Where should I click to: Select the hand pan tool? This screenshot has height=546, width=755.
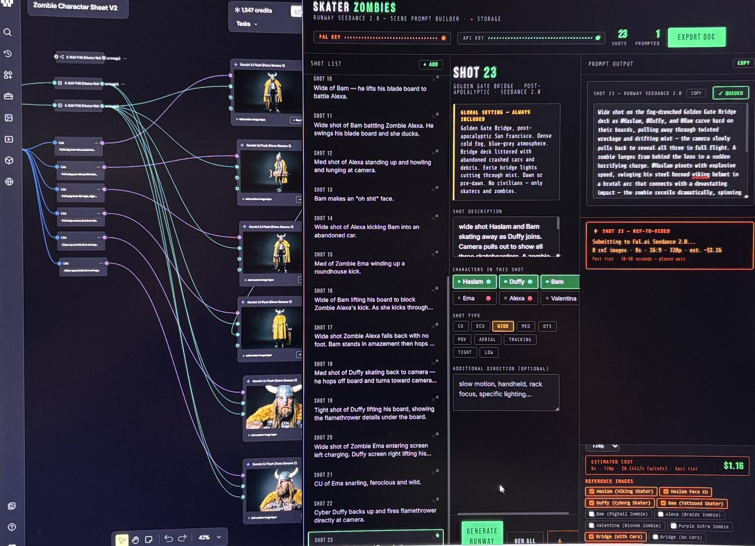(135, 539)
